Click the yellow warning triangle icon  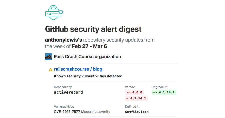(51, 70)
